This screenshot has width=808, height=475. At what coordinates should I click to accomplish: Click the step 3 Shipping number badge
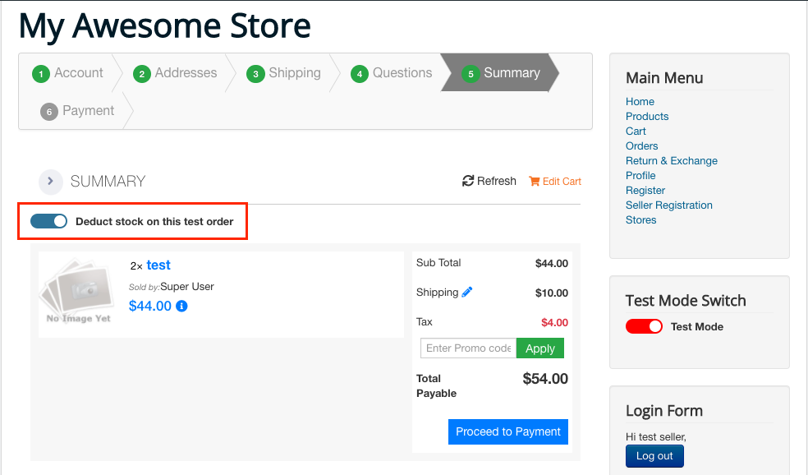[x=255, y=74]
